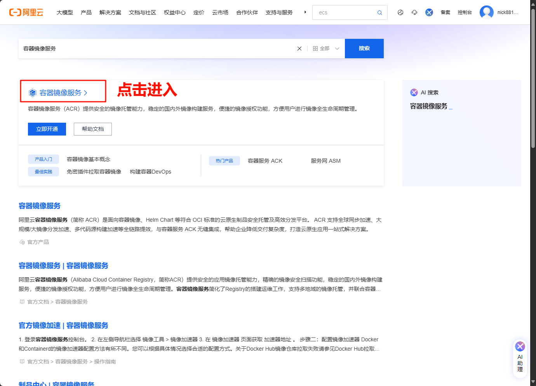Open the 文档与社区 menu

[x=143, y=12]
